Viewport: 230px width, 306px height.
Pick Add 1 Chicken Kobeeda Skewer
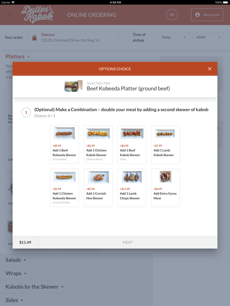(65, 188)
